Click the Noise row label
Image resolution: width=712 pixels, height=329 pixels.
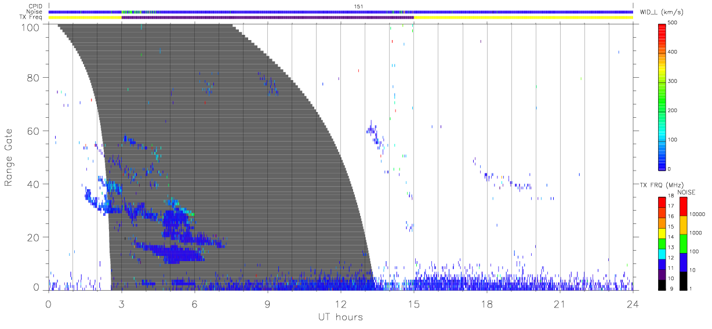coord(35,12)
